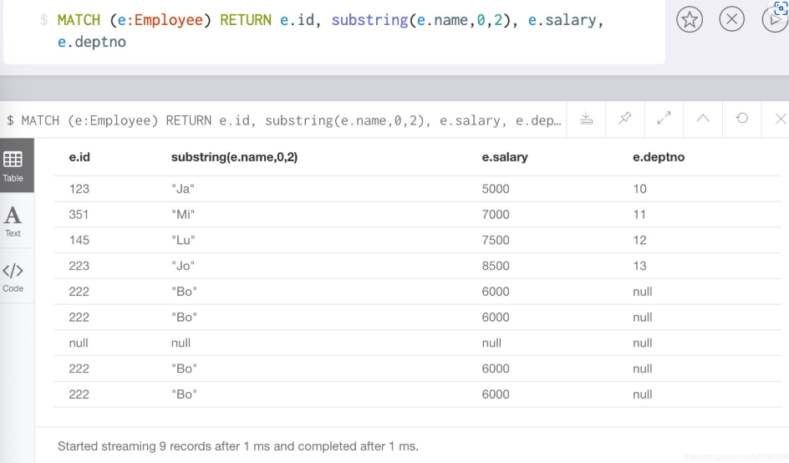789x463 pixels.
Task: Click name cell "Ja"
Action: pyautogui.click(x=183, y=189)
